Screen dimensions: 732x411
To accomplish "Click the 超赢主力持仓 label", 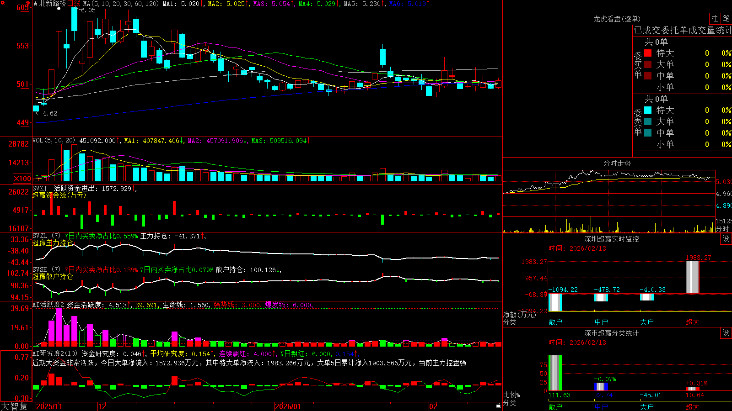I will coord(53,243).
